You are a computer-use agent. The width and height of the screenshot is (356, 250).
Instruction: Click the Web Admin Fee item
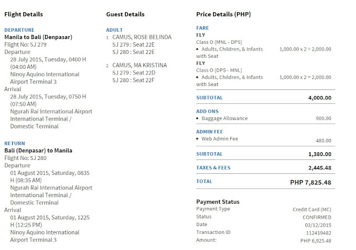[x=220, y=139]
